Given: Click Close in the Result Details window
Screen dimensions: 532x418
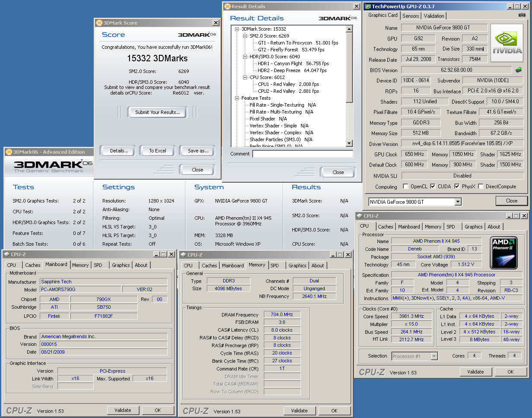Looking at the screenshot, I should pos(338,172).
